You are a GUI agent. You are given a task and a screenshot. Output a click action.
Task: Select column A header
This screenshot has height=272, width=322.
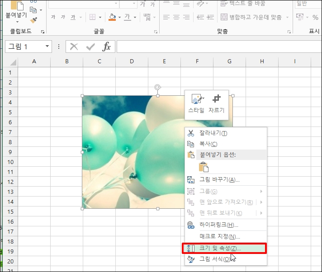[x=34, y=61]
